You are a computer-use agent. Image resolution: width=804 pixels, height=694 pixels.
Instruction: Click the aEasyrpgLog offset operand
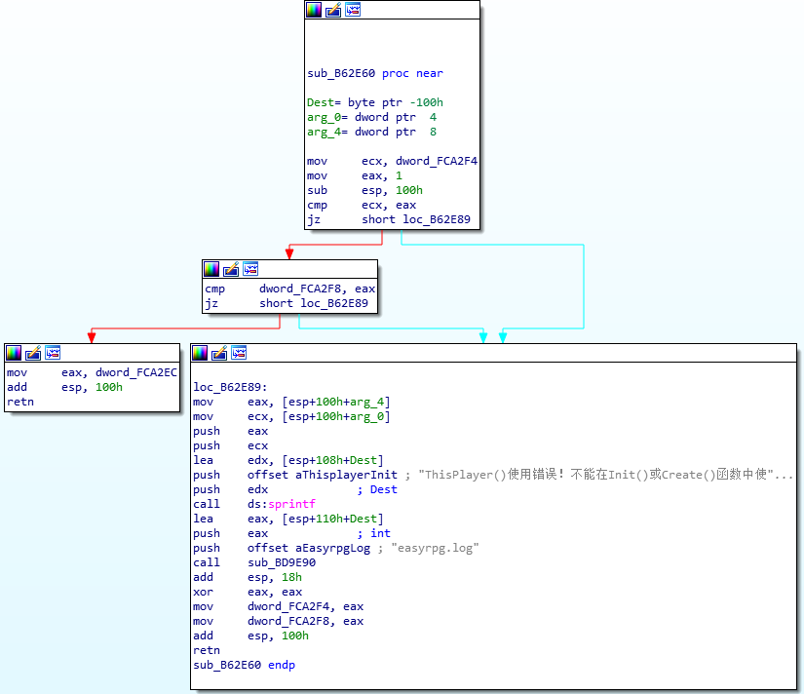[x=332, y=548]
